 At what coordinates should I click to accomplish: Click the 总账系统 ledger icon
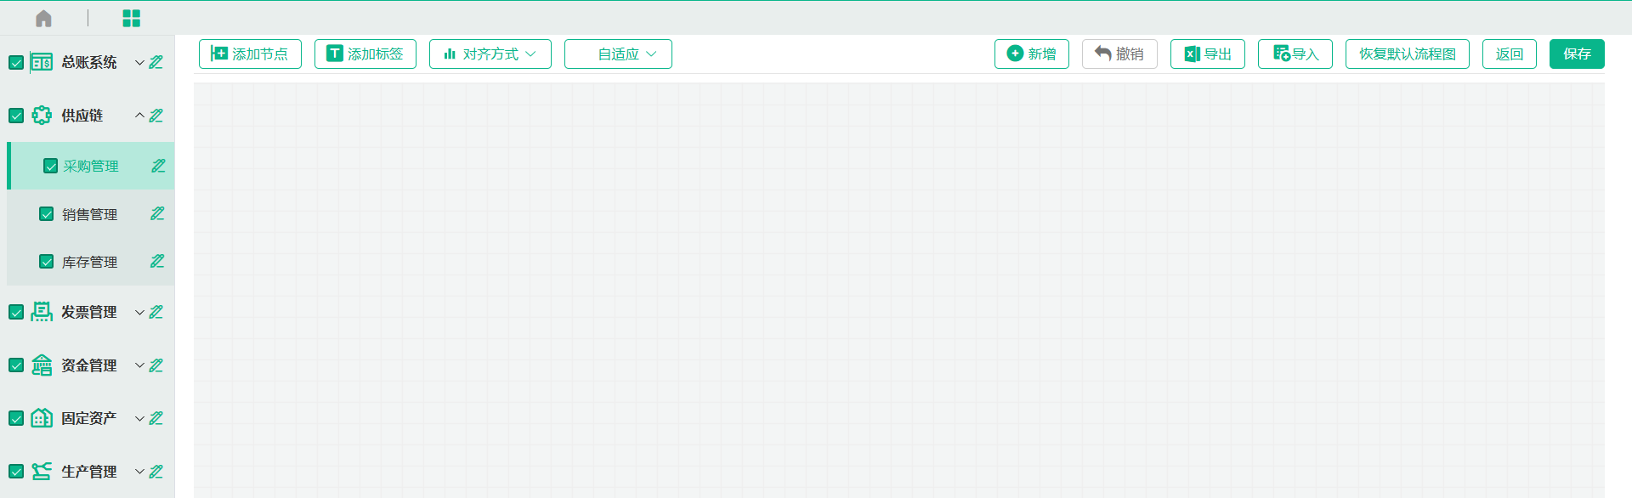pyautogui.click(x=42, y=62)
